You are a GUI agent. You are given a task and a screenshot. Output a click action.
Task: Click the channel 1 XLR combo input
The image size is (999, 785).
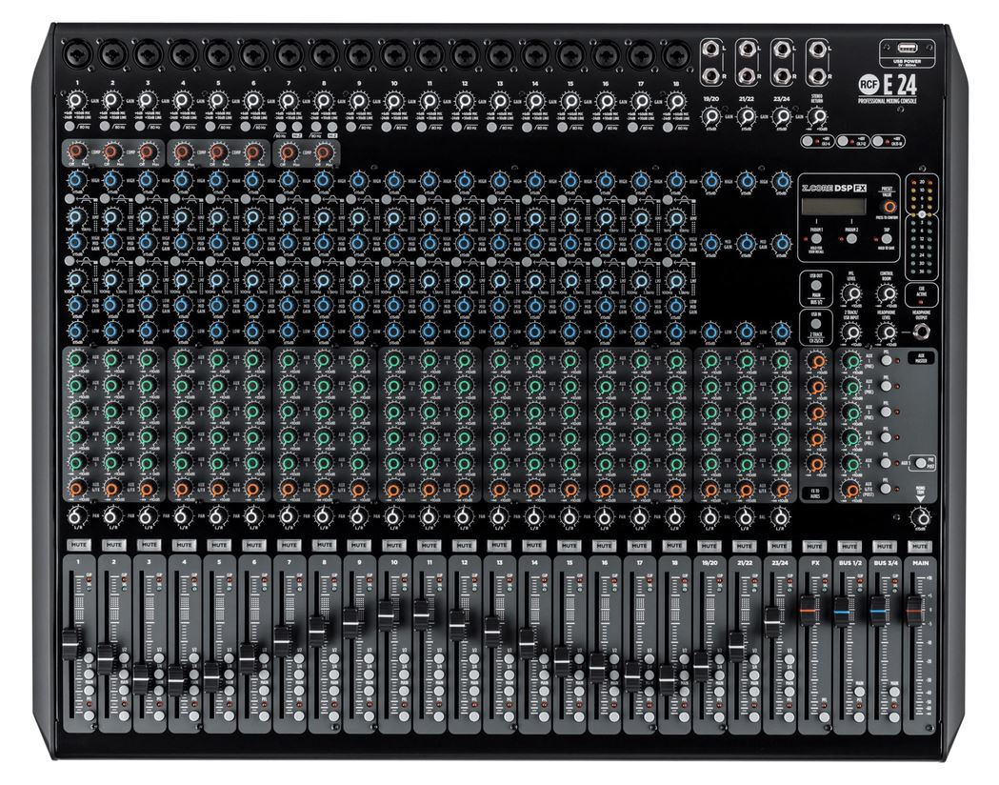point(77,55)
